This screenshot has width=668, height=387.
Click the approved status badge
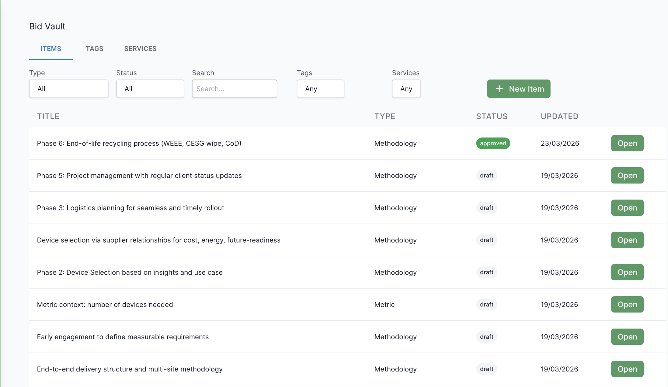point(493,143)
